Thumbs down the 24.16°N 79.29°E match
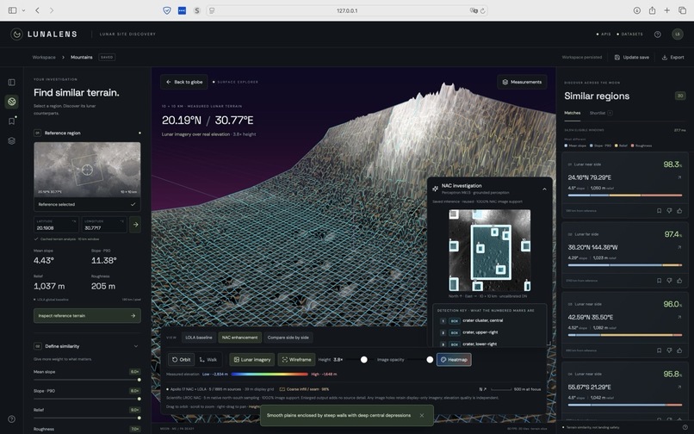 tap(669, 211)
